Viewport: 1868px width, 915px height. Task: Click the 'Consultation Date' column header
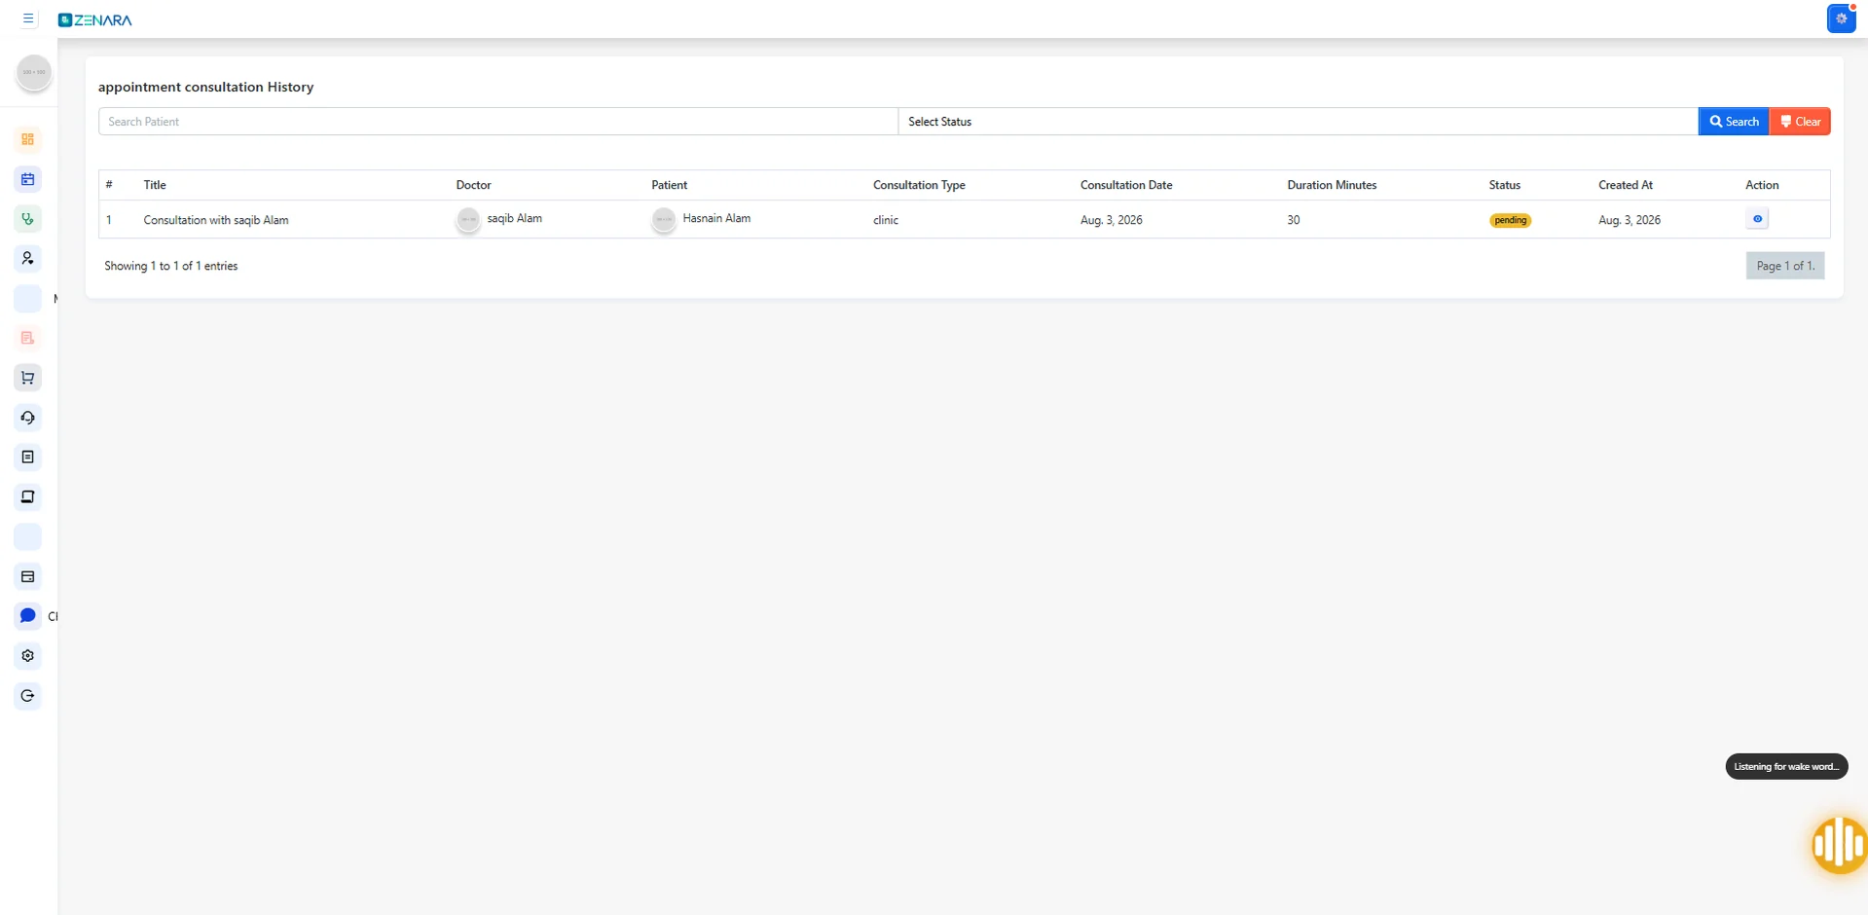1126,185
